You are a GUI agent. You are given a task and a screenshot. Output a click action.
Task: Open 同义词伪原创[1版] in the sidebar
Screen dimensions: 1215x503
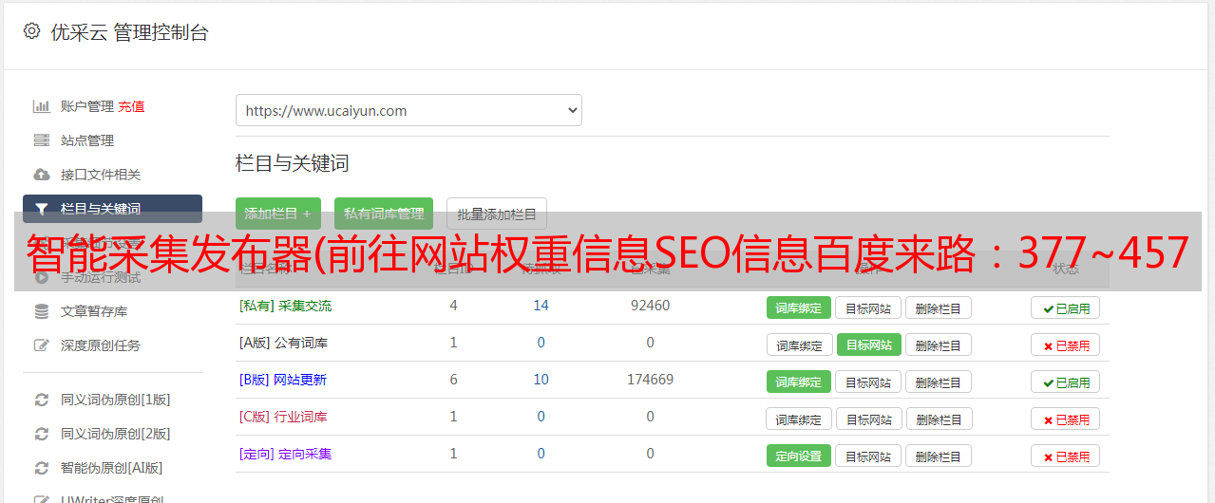(x=116, y=400)
